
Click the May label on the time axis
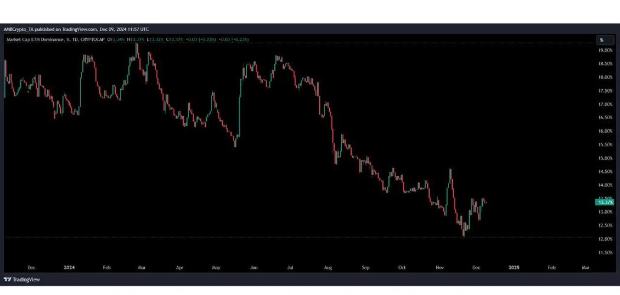(216, 267)
